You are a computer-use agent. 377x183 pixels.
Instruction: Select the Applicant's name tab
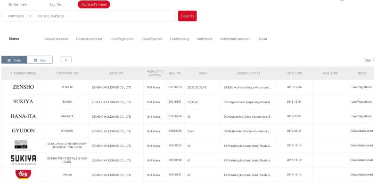coord(94,5)
